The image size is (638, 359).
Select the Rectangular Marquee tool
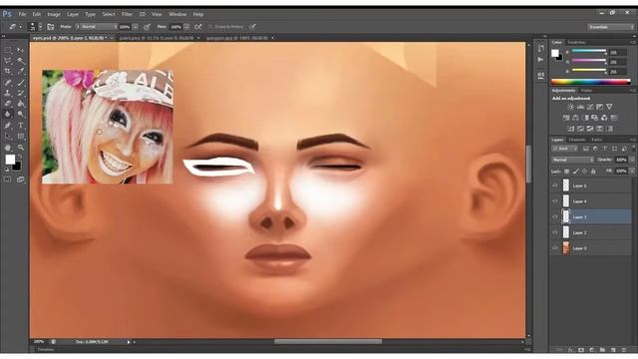click(x=7, y=50)
